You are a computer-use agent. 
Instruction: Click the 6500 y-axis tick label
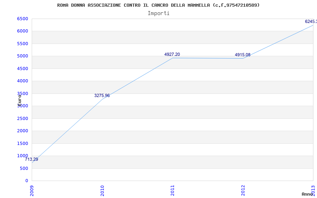click(x=23, y=19)
